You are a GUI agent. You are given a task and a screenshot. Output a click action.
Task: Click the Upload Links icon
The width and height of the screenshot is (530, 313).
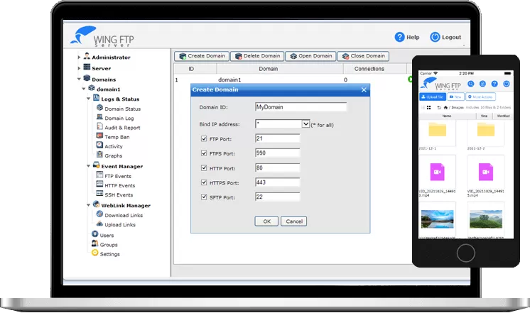[x=99, y=224]
